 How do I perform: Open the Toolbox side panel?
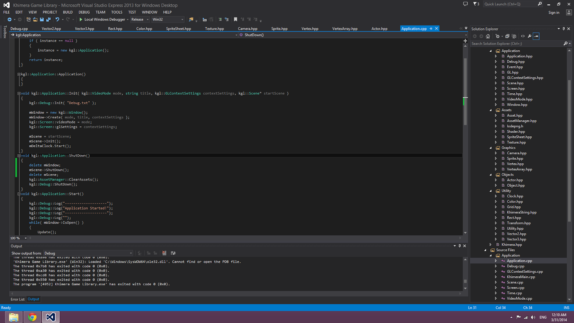[x=5, y=32]
